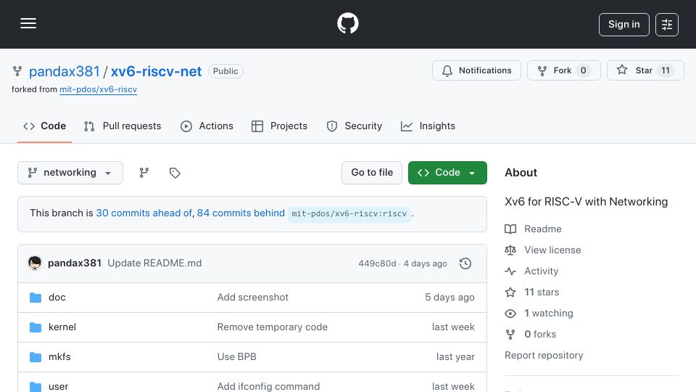Click the mkfs folder icon

pos(36,357)
